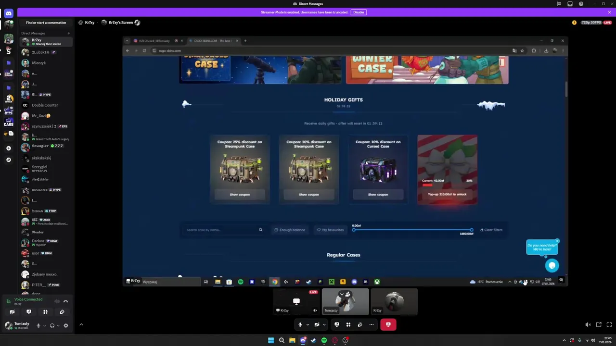Open the inbox icon in title bar

pyautogui.click(x=570, y=4)
